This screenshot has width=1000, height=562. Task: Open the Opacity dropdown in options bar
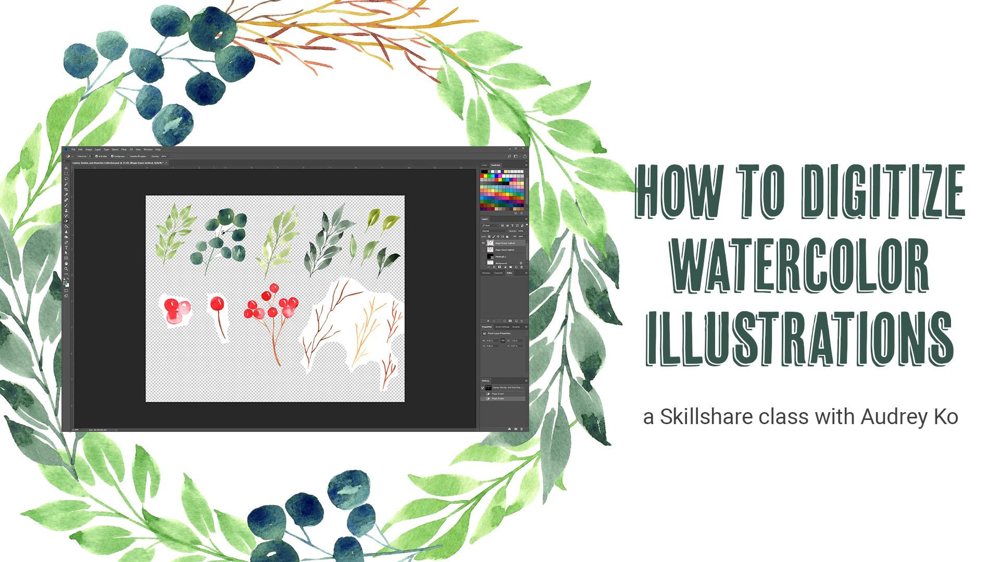point(169,156)
